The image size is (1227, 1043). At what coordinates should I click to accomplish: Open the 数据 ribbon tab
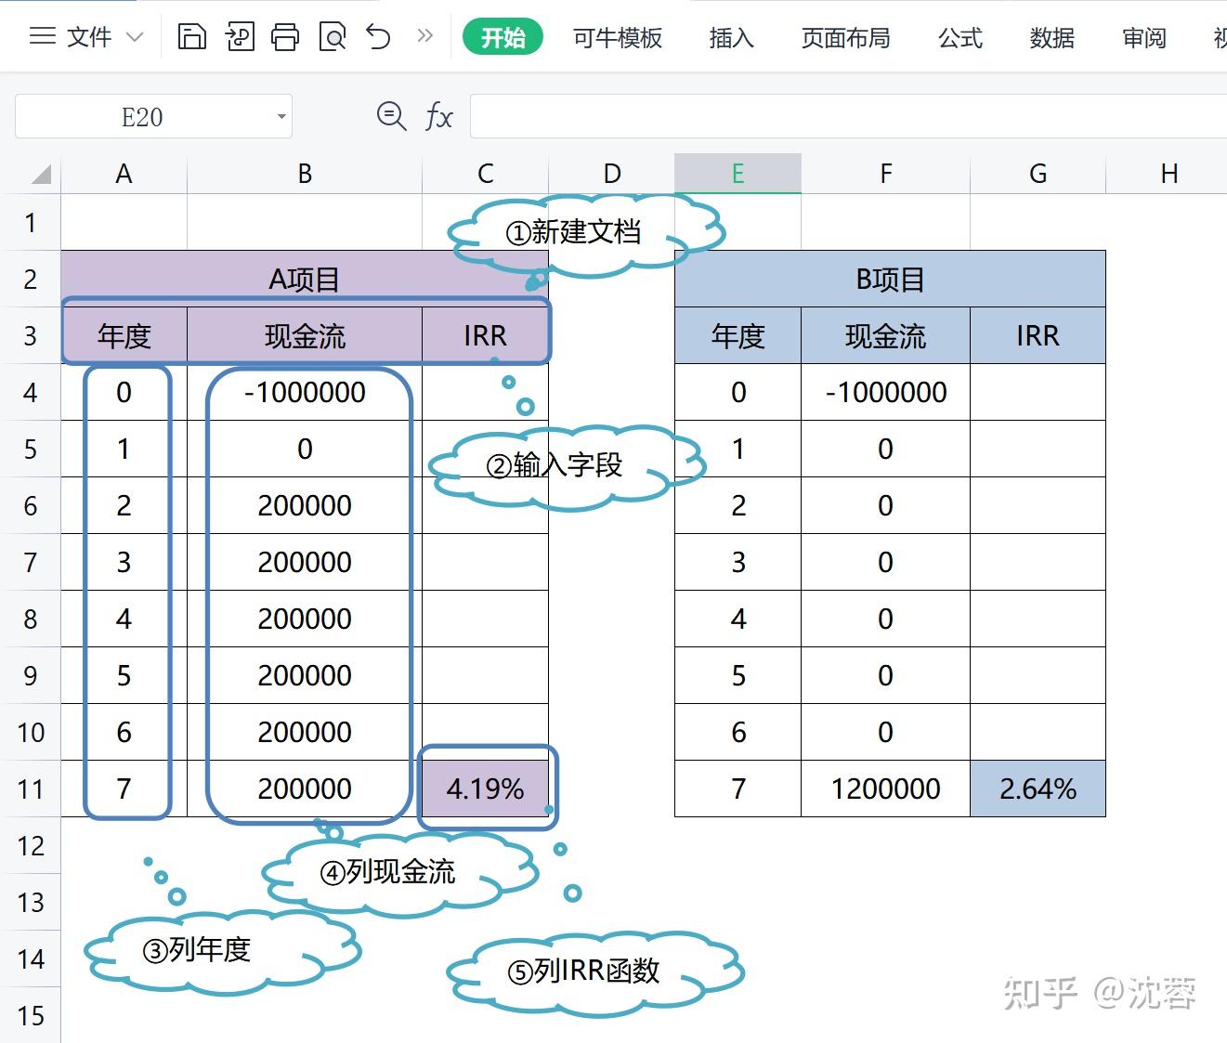point(1051,38)
